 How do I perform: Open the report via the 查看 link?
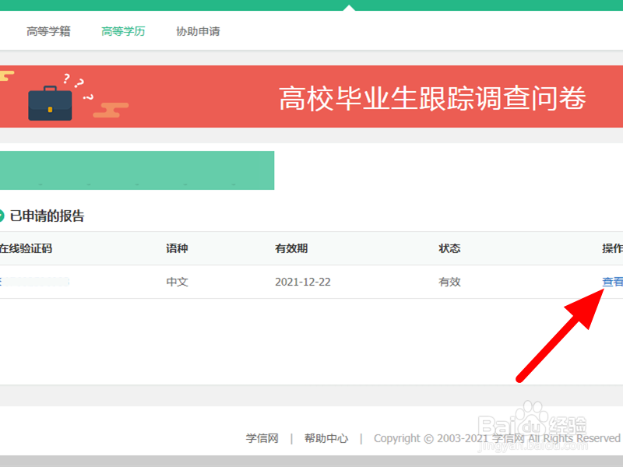(613, 282)
